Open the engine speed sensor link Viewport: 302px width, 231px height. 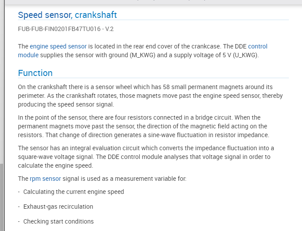[x=58, y=46]
